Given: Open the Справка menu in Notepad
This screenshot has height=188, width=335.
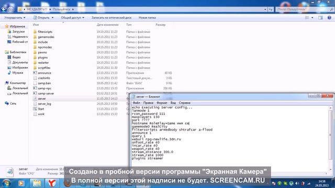Looking at the screenshot, I should [x=185, y=103].
